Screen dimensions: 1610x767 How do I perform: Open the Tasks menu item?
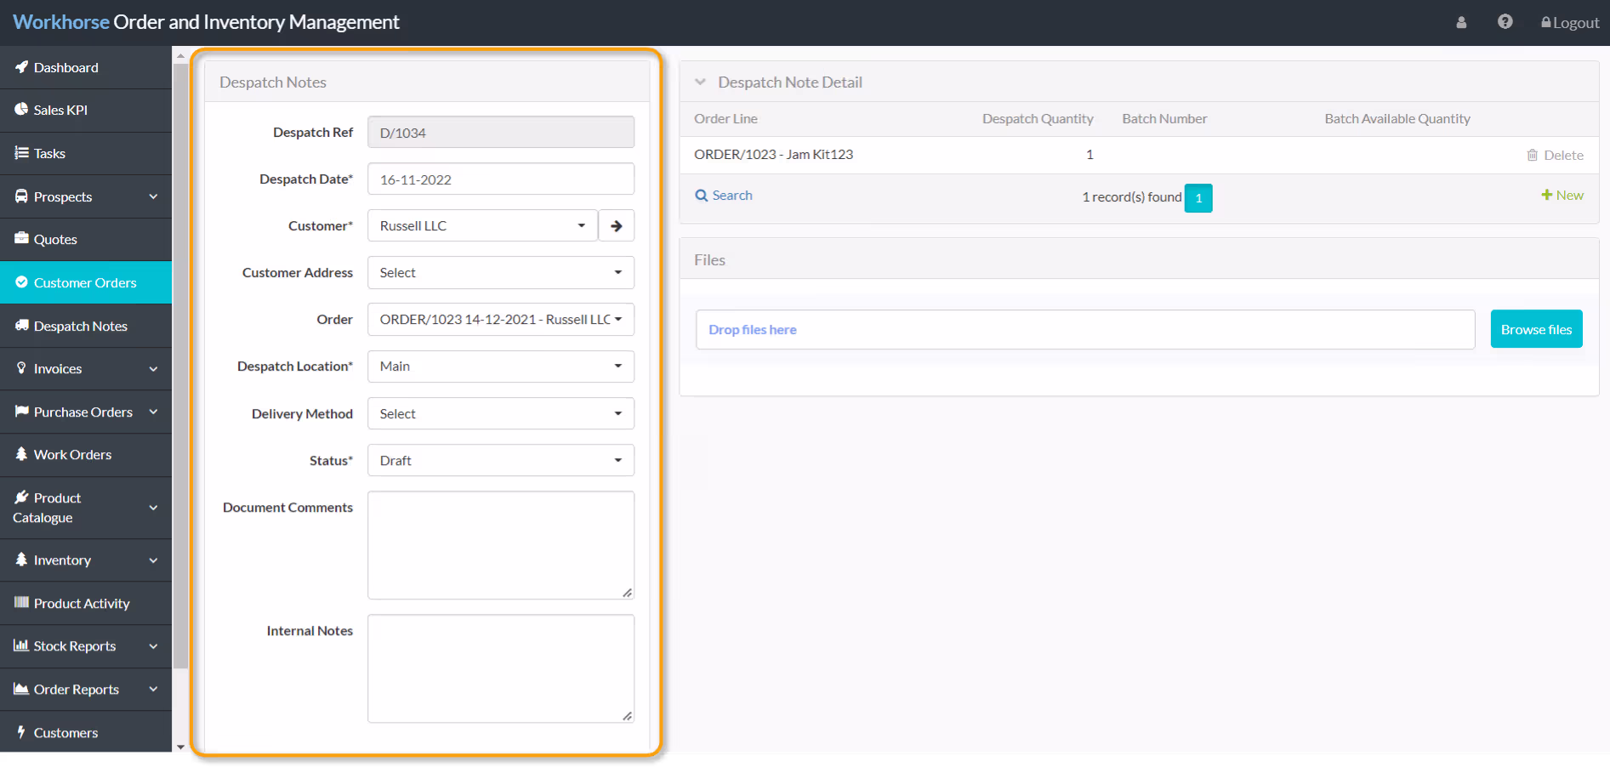pyautogui.click(x=86, y=153)
